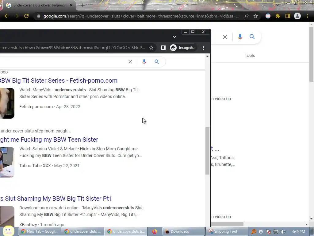Viewport: 314px width, 236px height.
Task: Expand the tab search chevron in rear window
Action: [x=278, y=5]
